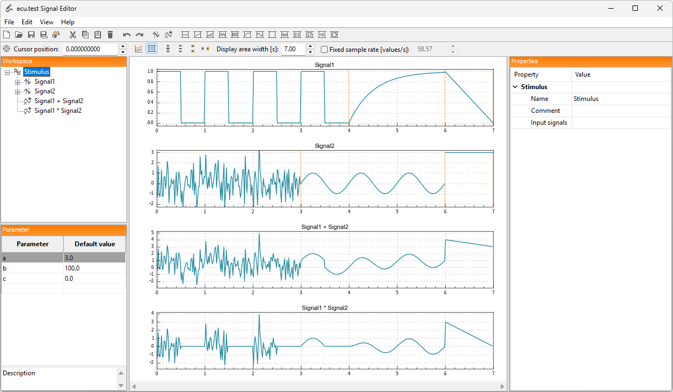Copy the selected item
Image resolution: width=673 pixels, height=392 pixels.
(85, 35)
